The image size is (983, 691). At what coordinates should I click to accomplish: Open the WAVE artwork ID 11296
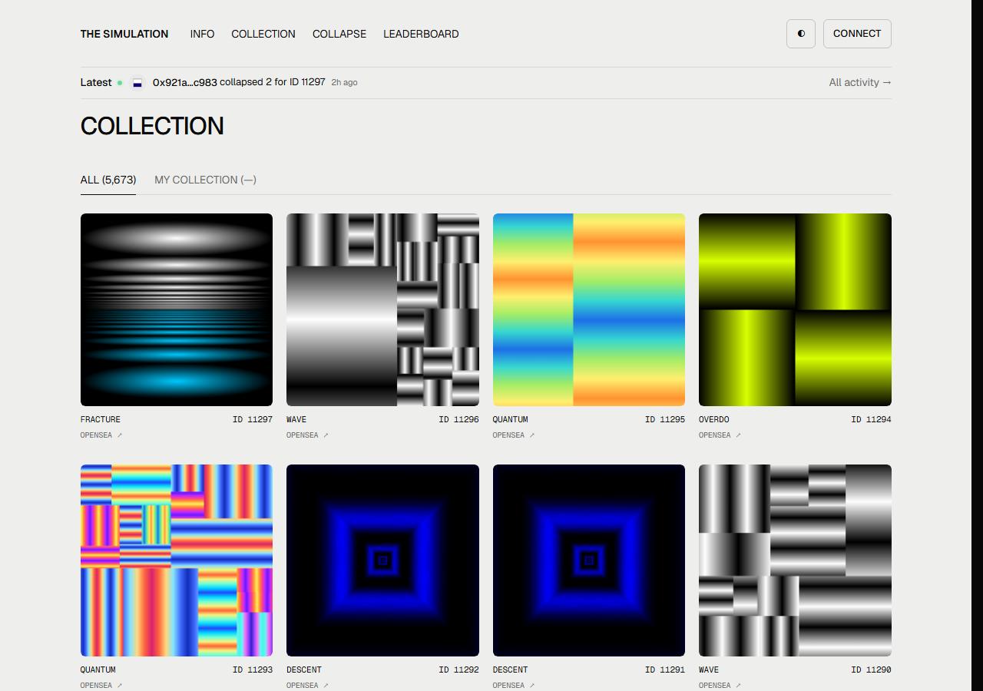click(x=382, y=309)
